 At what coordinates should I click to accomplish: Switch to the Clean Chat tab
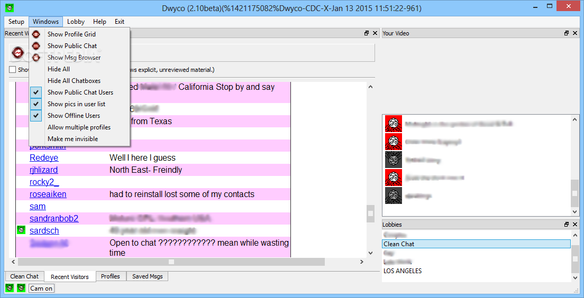(x=24, y=276)
